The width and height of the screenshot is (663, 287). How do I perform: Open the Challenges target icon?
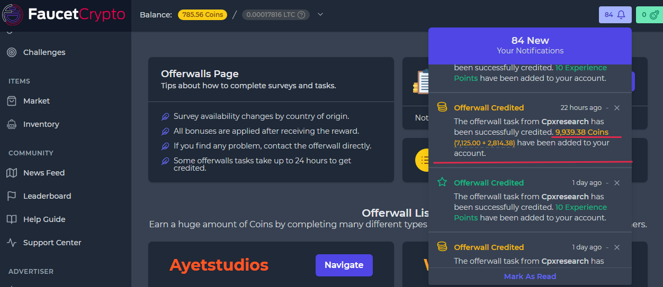click(x=12, y=52)
